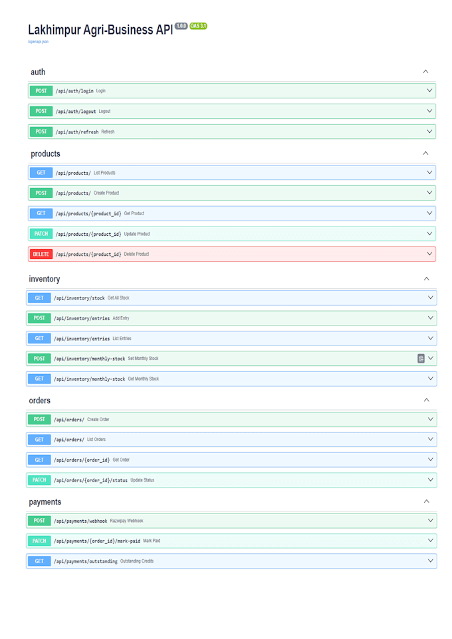Click the path in the List Entries row

point(82,339)
